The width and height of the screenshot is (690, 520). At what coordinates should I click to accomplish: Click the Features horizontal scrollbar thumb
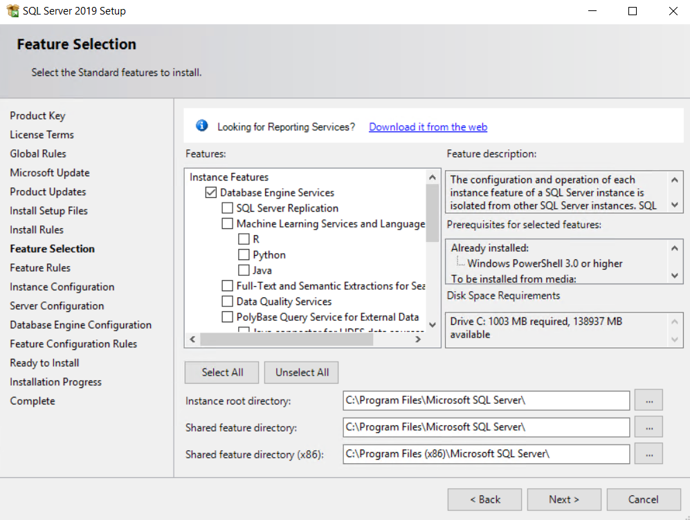tap(287, 340)
